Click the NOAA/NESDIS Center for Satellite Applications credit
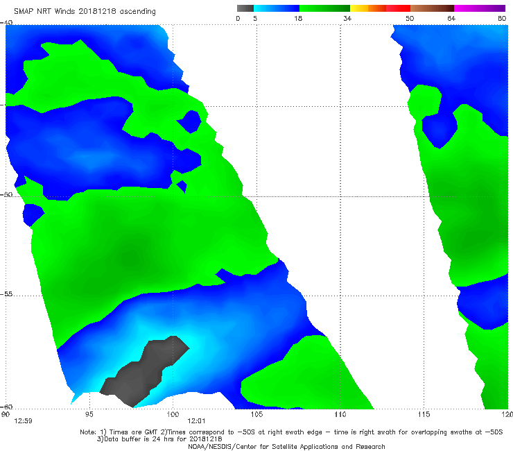The image size is (513, 451). (x=286, y=446)
